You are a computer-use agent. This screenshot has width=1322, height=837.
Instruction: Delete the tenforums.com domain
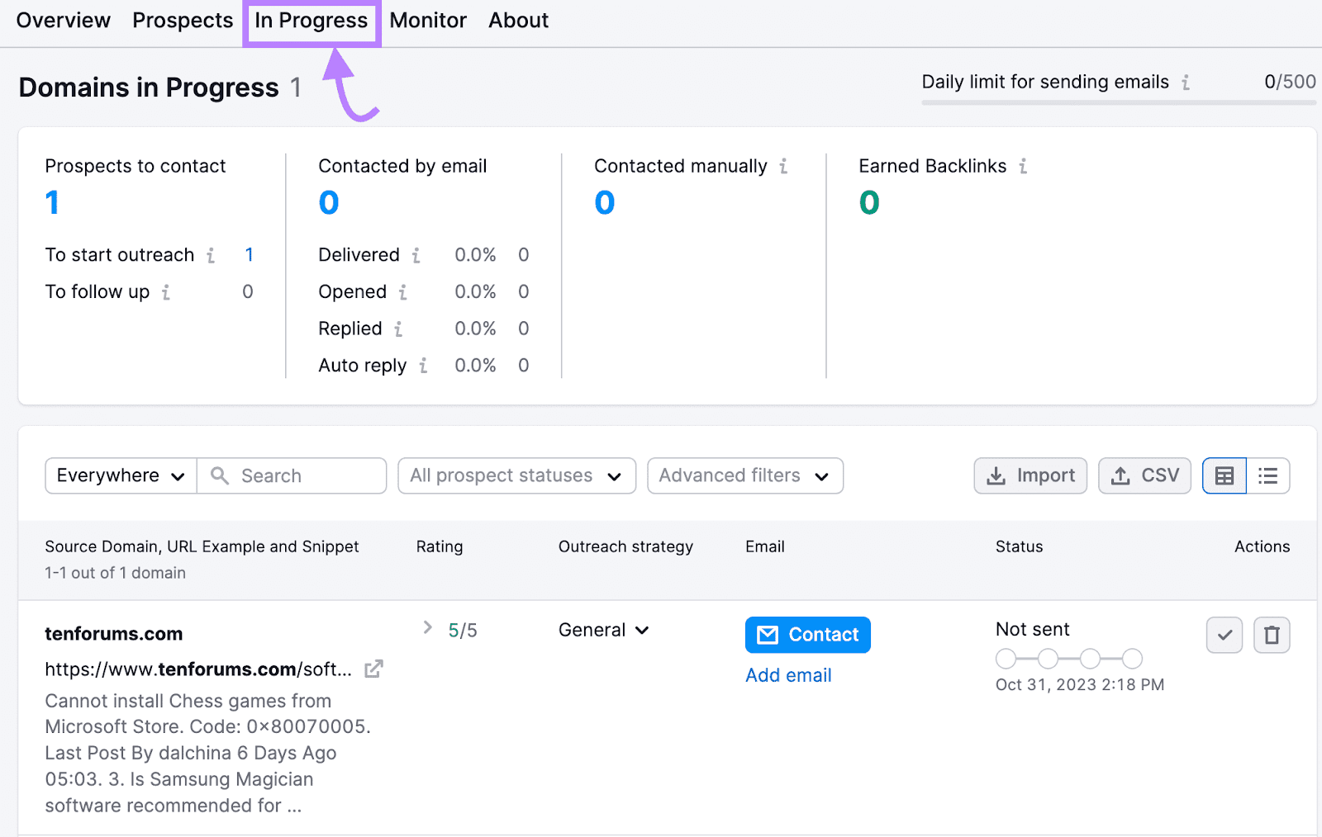[1271, 635]
